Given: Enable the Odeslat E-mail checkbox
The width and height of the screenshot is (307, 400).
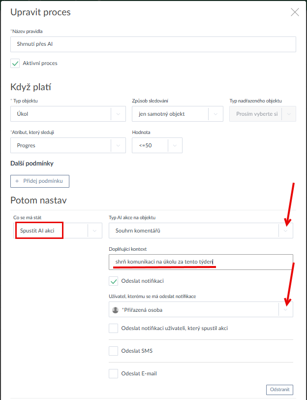Looking at the screenshot, I should [x=114, y=374].
